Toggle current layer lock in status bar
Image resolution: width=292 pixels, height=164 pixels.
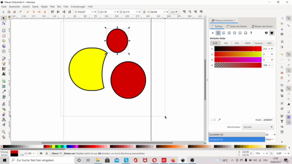pyautogui.click(x=47, y=154)
